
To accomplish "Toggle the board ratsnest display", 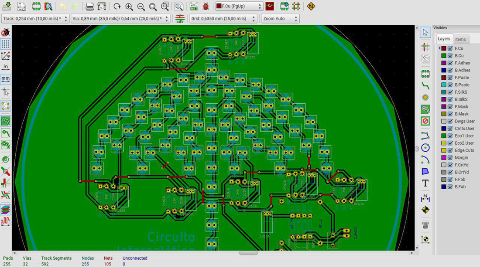I will tap(6, 106).
